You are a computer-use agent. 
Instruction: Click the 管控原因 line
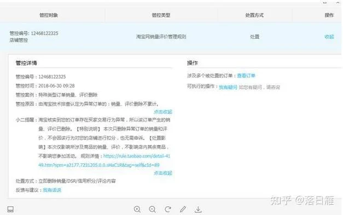[87, 104]
